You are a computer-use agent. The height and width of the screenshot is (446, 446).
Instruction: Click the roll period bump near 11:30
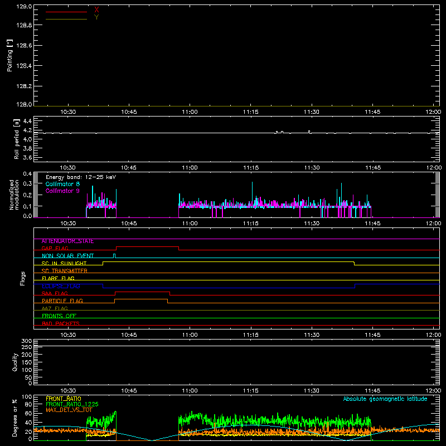[x=309, y=132]
